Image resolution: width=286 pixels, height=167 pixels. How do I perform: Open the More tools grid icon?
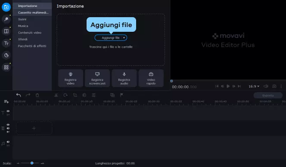point(6,67)
